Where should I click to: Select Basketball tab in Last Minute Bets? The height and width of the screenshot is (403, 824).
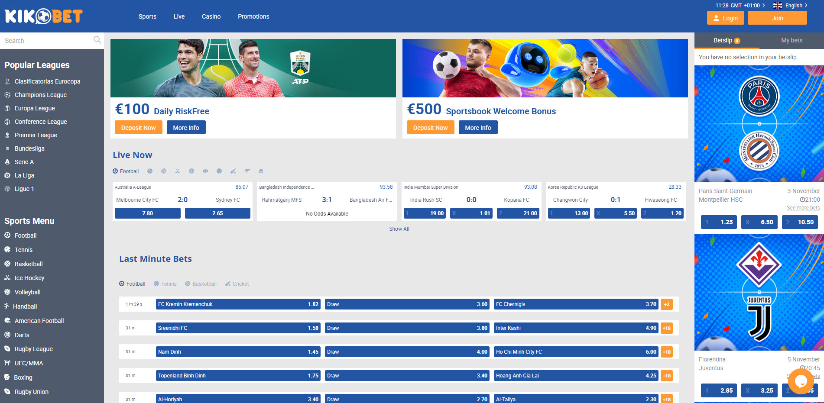tap(201, 284)
